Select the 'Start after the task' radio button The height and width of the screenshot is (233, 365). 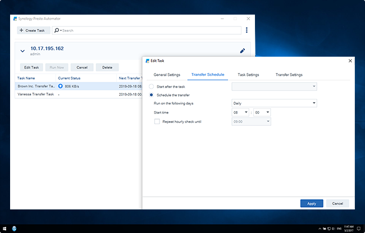point(151,86)
